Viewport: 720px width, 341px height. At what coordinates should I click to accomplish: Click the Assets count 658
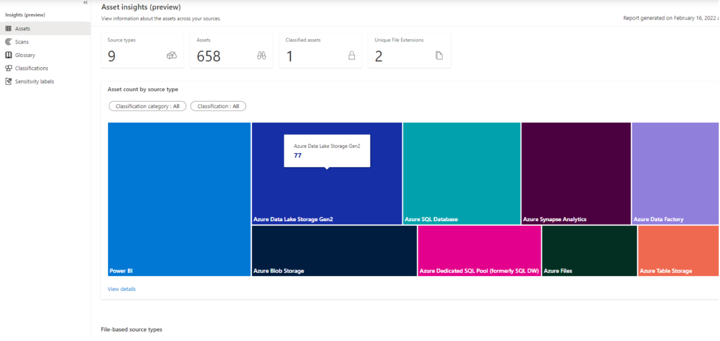(209, 56)
